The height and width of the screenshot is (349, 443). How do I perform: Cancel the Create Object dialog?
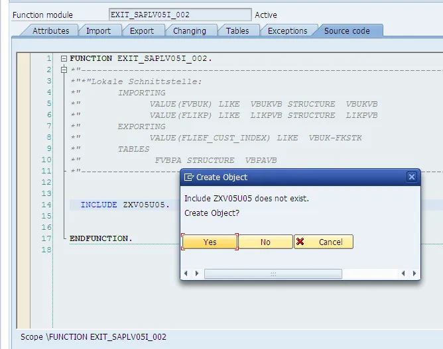coord(324,242)
